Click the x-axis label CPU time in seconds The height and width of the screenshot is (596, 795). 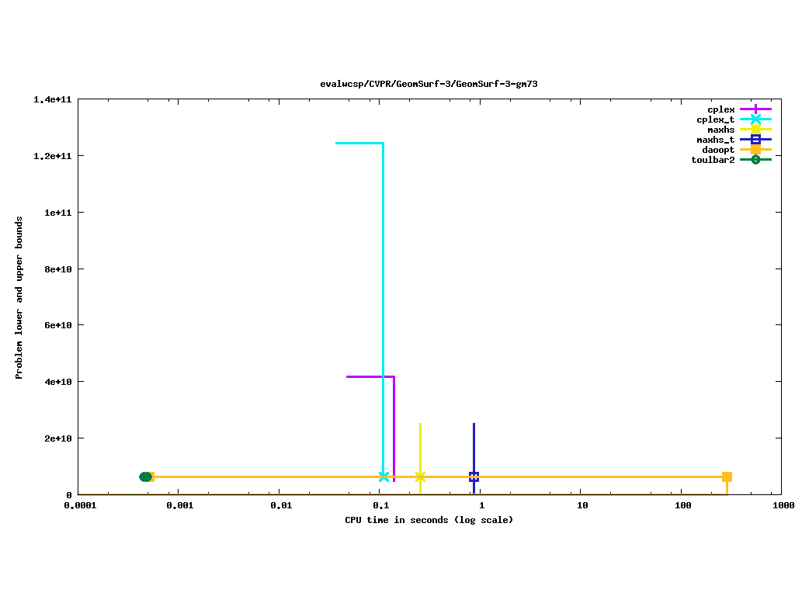429,520
